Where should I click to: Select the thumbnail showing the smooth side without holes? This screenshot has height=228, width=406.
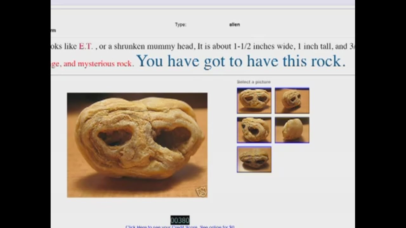(292, 130)
